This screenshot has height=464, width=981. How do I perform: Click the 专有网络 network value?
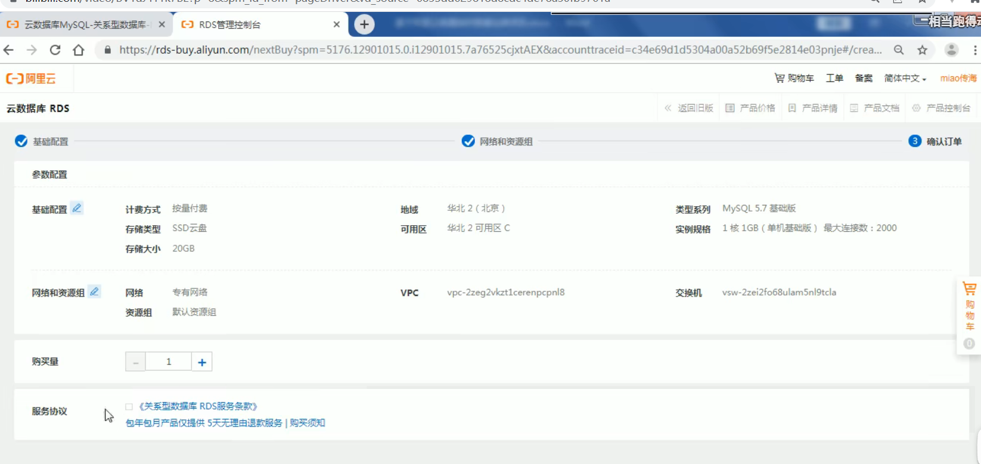pyautogui.click(x=190, y=292)
